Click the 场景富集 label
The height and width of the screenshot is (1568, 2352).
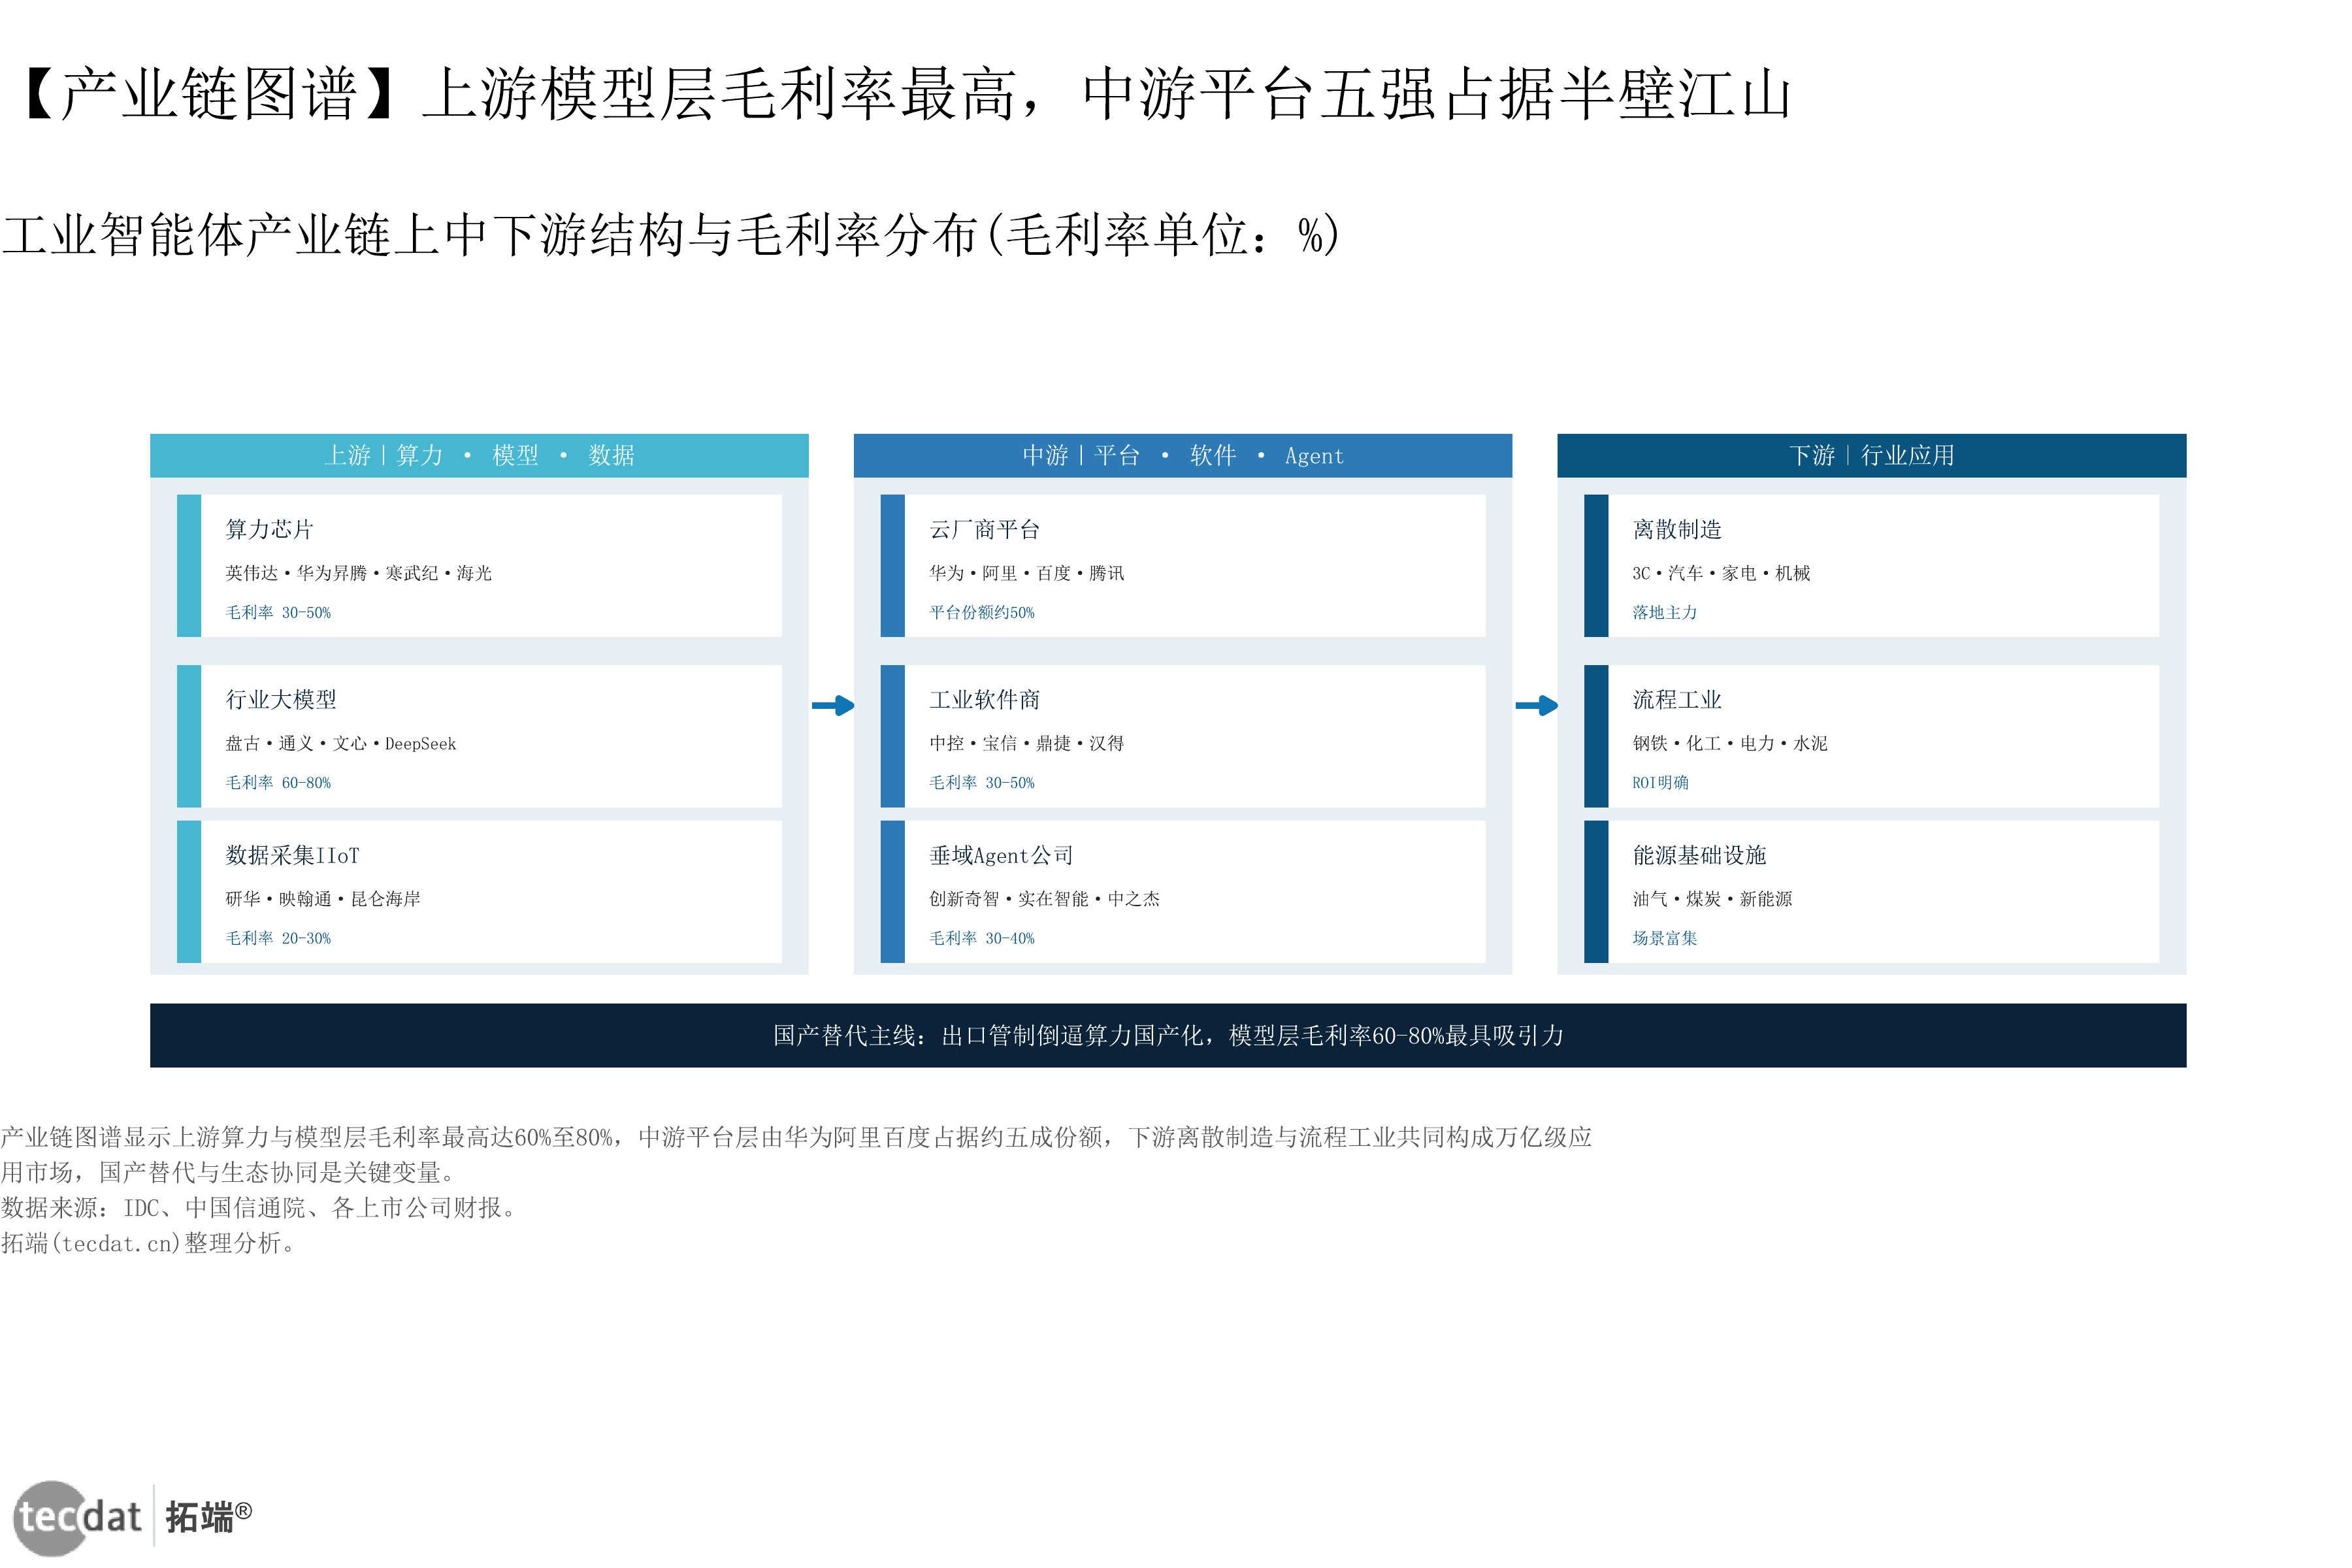pyautogui.click(x=1665, y=938)
